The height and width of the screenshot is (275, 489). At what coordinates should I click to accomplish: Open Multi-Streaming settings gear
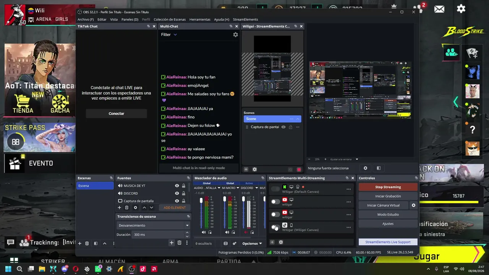281,242
